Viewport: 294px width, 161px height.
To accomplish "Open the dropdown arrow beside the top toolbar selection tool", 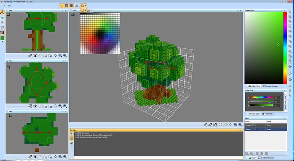I will tap(86, 6).
